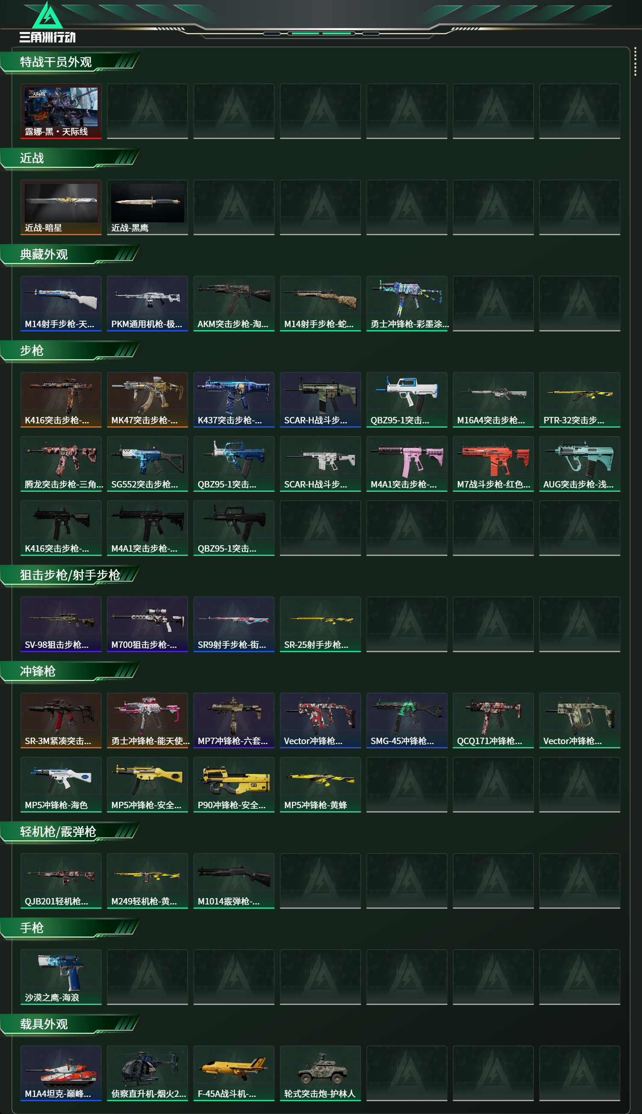
Task: Choose the M7战斗步枪-红色 skin
Action: pyautogui.click(x=493, y=464)
